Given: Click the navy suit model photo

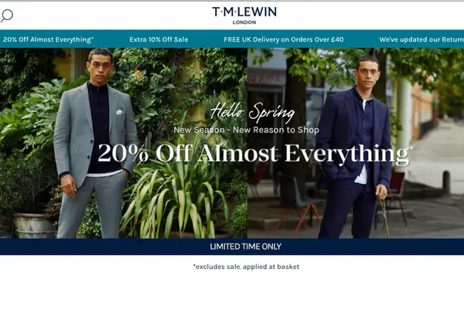Looking at the screenshot, I should pyautogui.click(x=356, y=143).
